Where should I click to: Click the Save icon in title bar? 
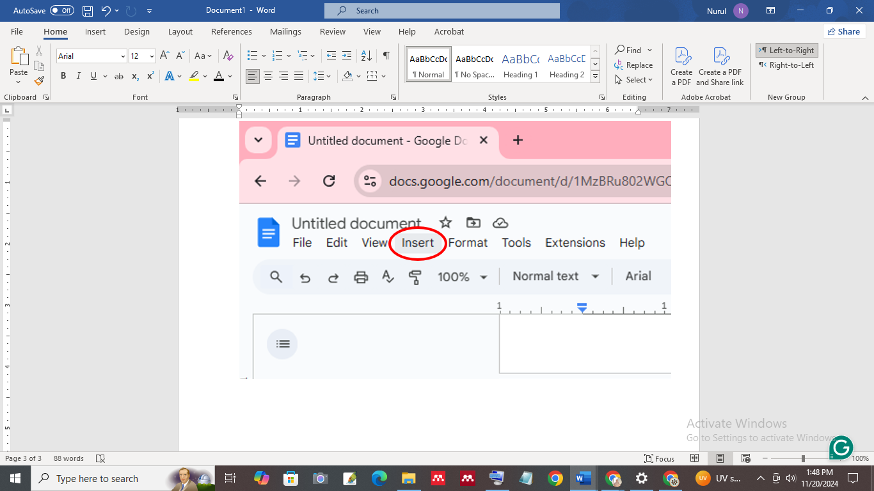(88, 11)
